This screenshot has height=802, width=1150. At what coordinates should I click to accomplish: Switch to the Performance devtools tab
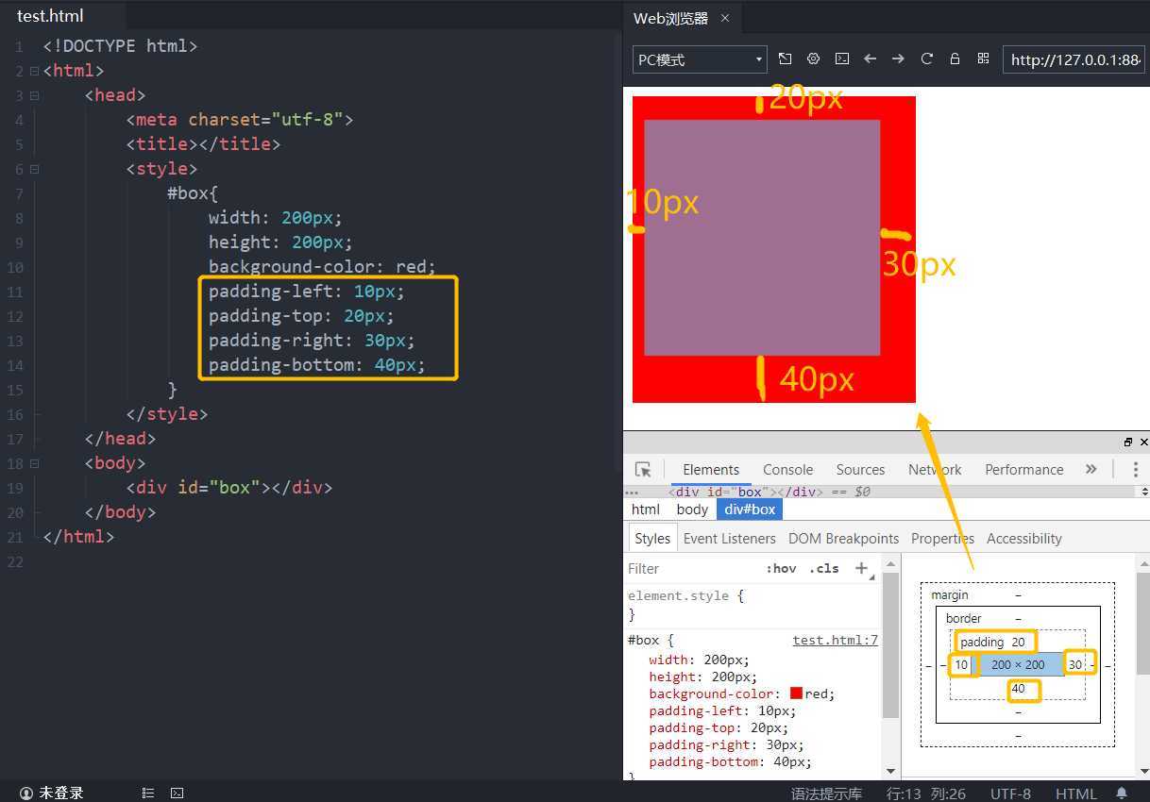[x=1023, y=470]
